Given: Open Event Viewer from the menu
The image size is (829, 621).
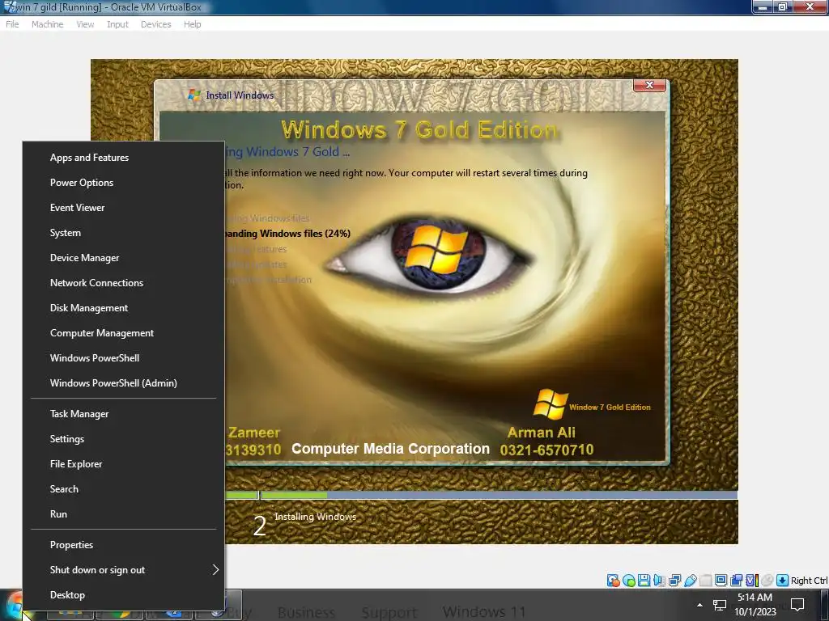Looking at the screenshot, I should pos(124,208).
